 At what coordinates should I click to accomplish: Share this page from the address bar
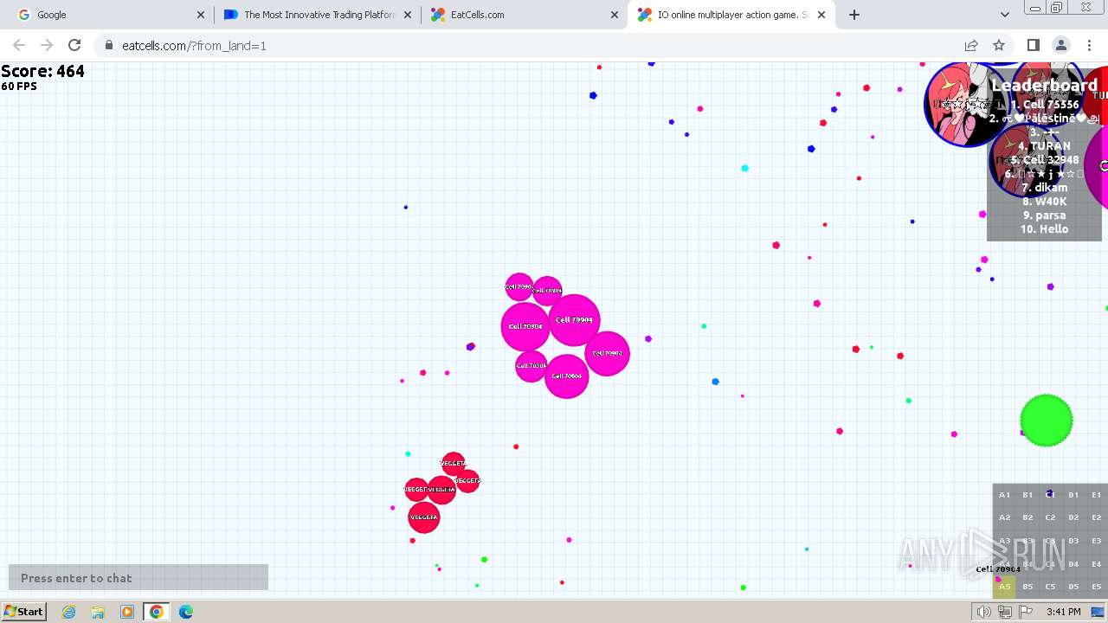[x=971, y=45]
